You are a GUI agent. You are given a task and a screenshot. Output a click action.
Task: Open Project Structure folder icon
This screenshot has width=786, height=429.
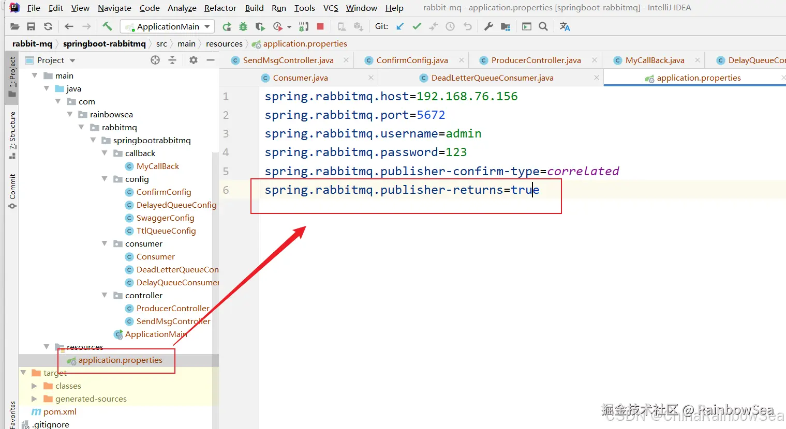click(506, 26)
